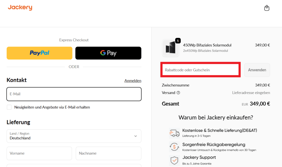Viewport: 282px width, 167px height.
Task: Click the chevron on Land / Region field
Action: pos(135,136)
